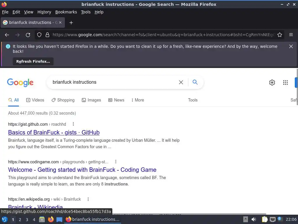Select the brianfuck instructions browser tab

[33, 22]
